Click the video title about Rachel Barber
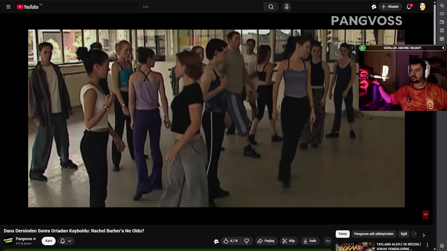 74,231
